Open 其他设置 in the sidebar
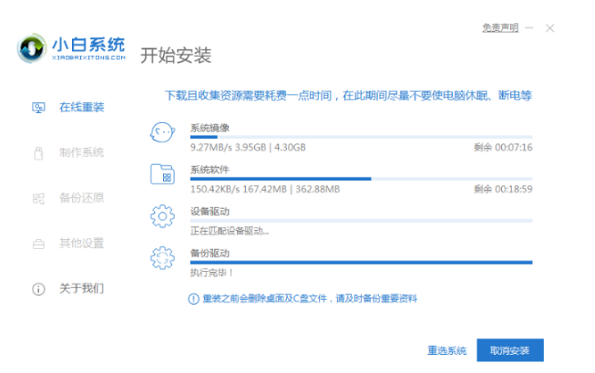This screenshot has width=595, height=373. tap(81, 243)
